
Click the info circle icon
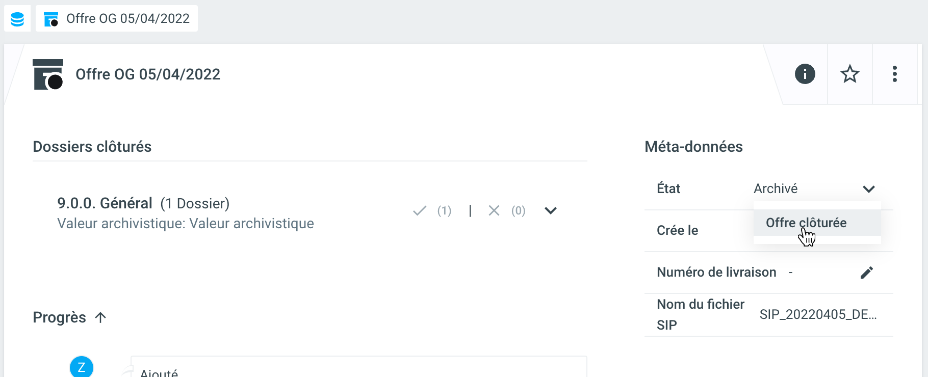coord(805,74)
